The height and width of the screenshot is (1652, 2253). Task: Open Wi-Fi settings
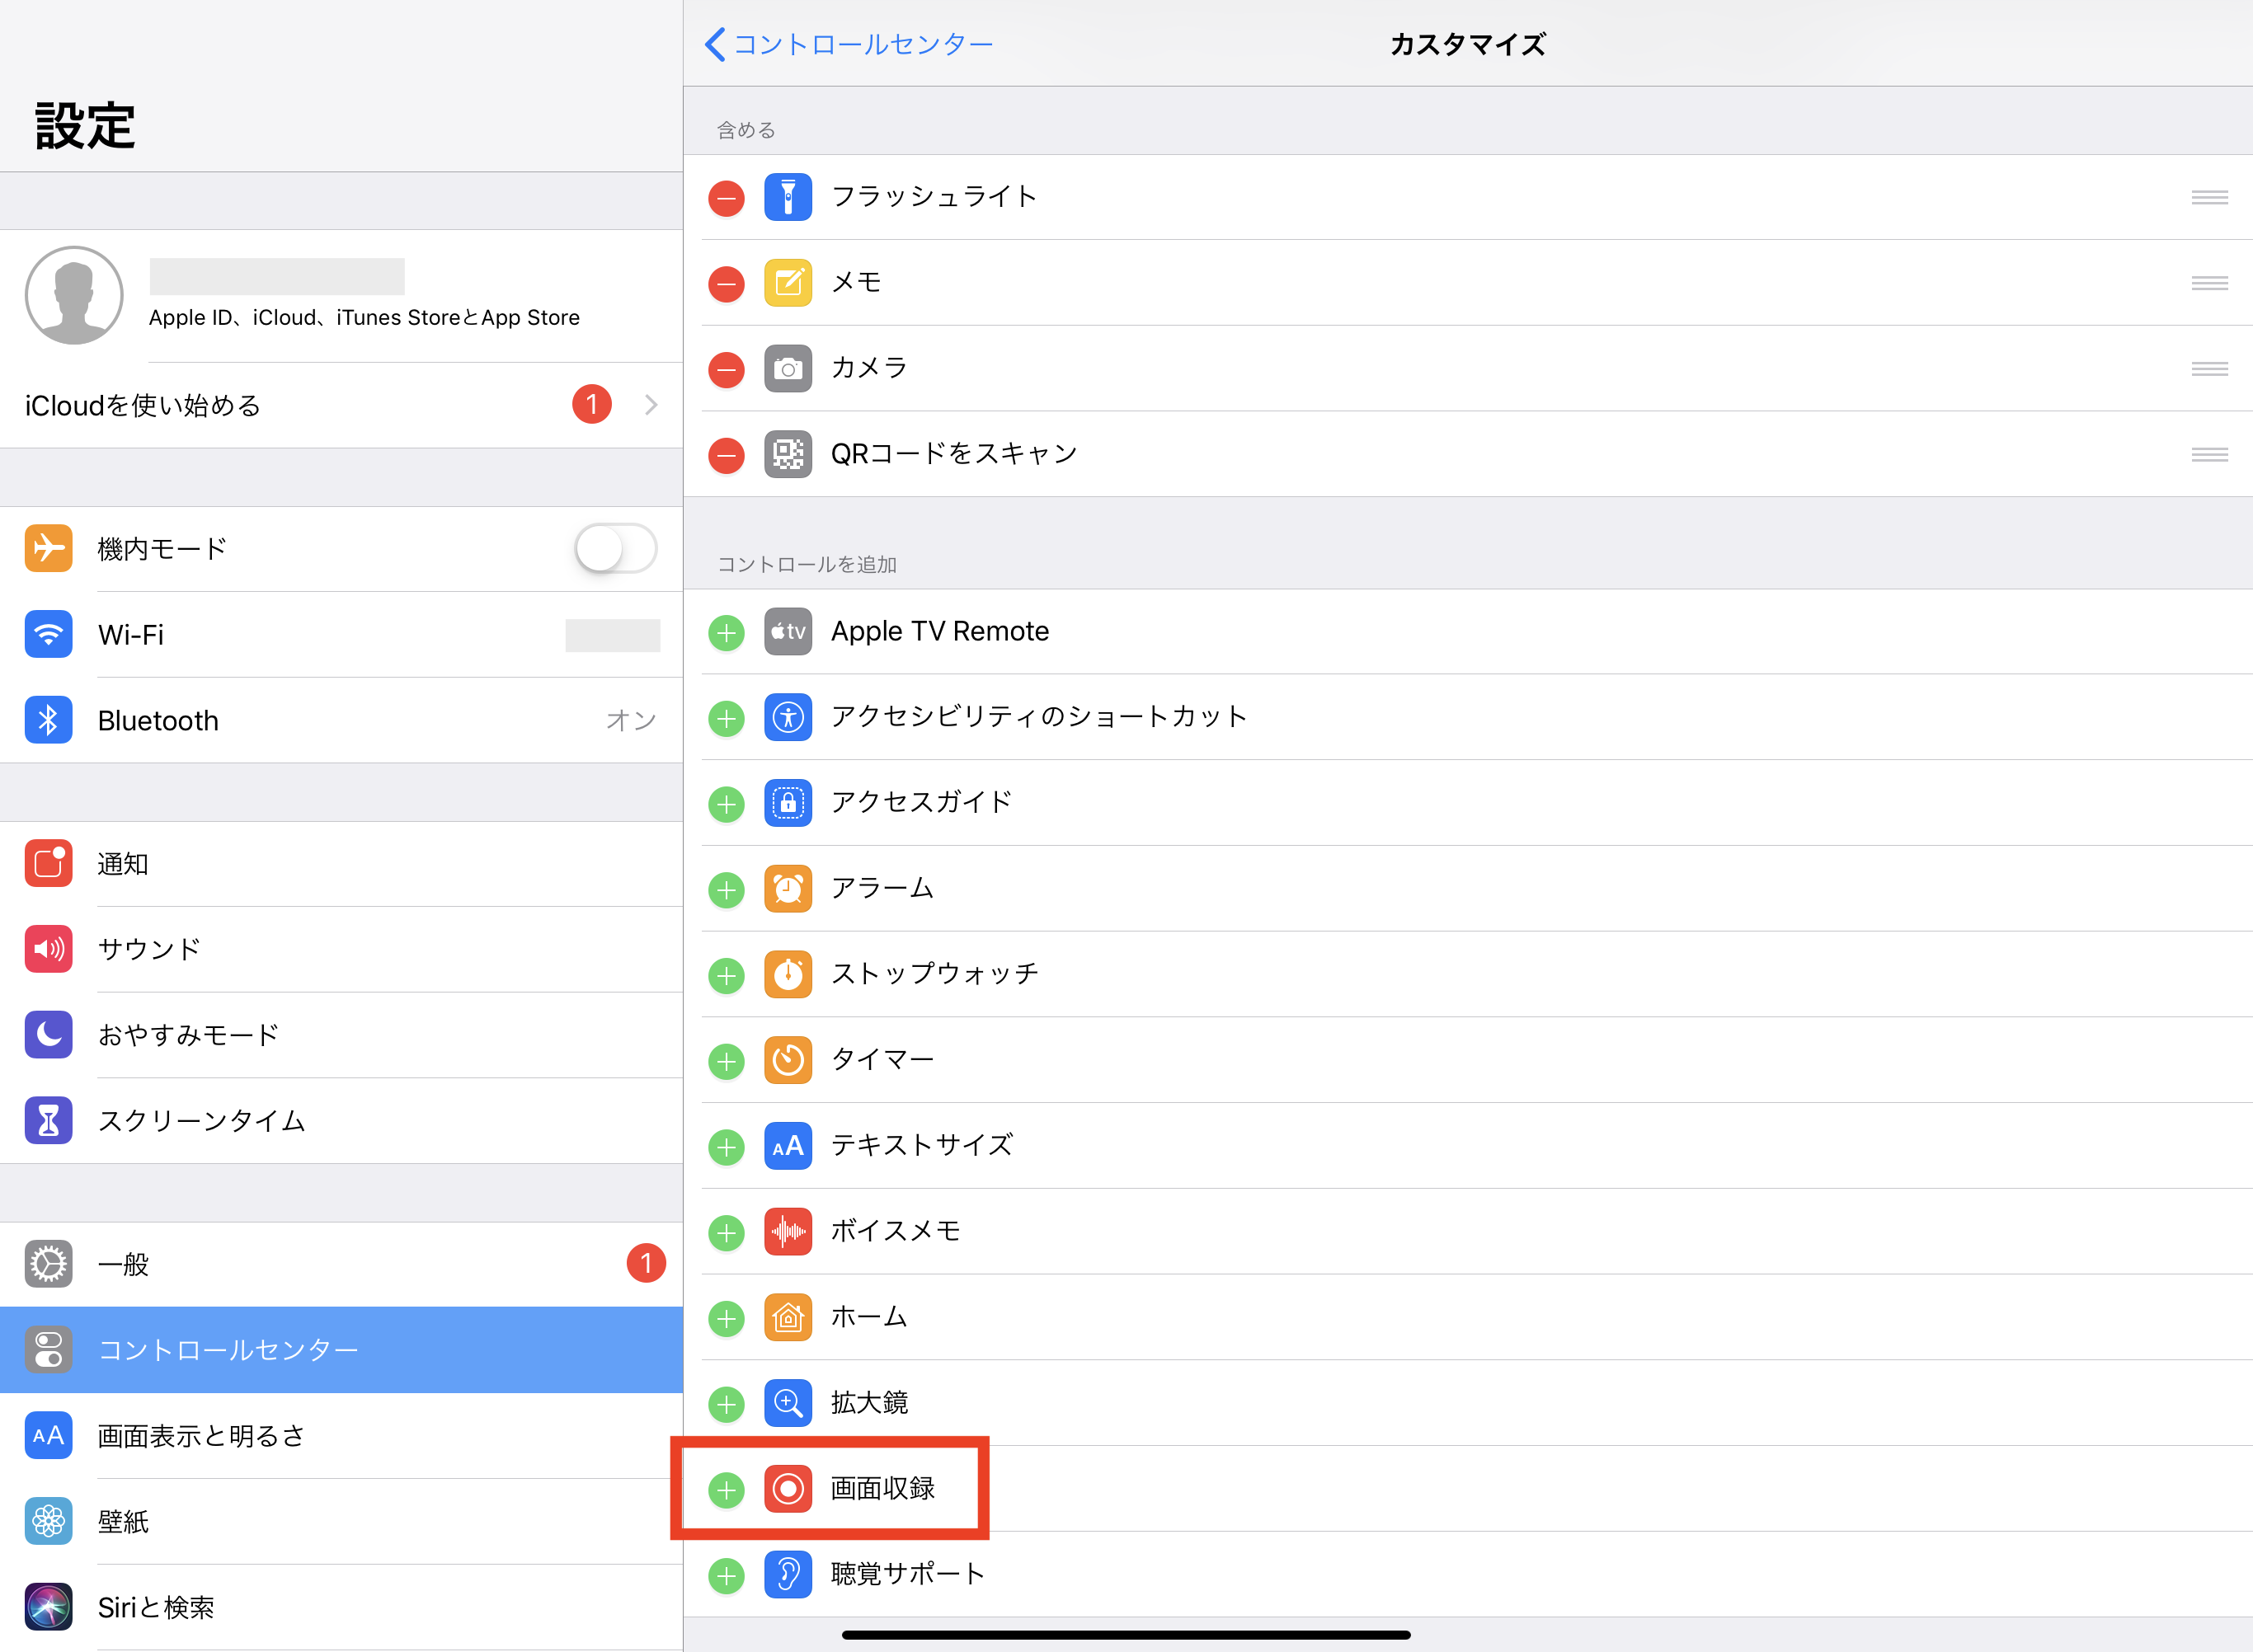[x=341, y=635]
